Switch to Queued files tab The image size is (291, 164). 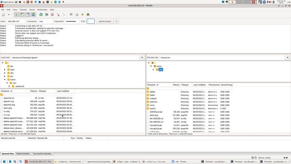(8, 154)
